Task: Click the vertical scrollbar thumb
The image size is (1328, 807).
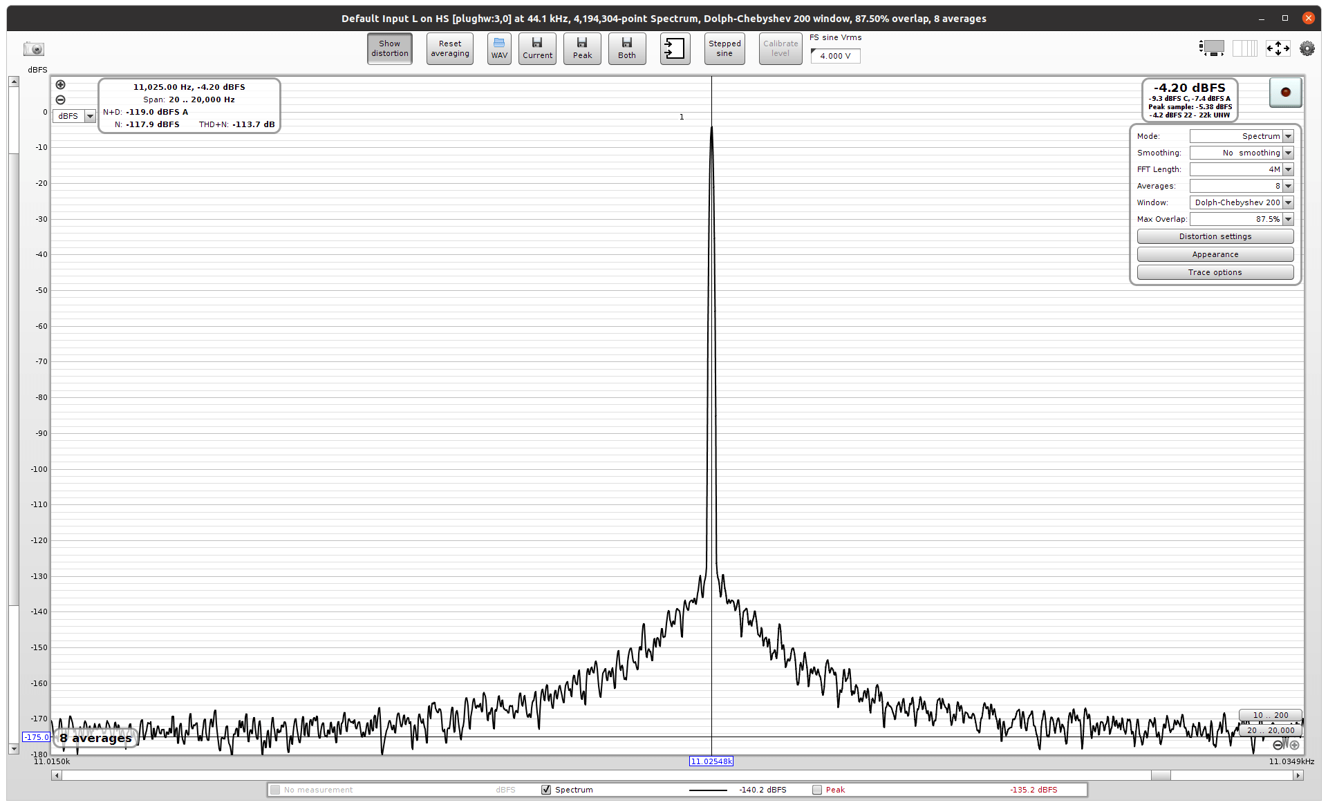Action: pos(13,380)
